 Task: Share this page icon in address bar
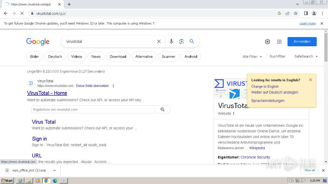[288, 13]
